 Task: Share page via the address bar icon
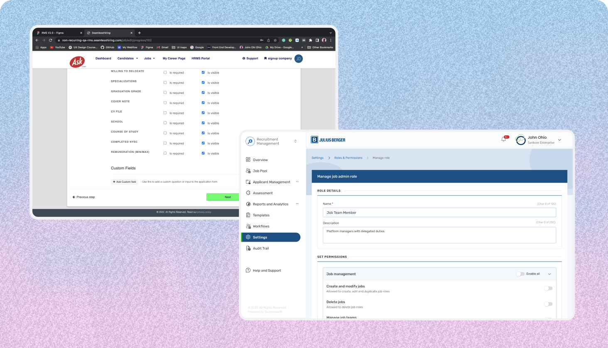click(x=268, y=40)
